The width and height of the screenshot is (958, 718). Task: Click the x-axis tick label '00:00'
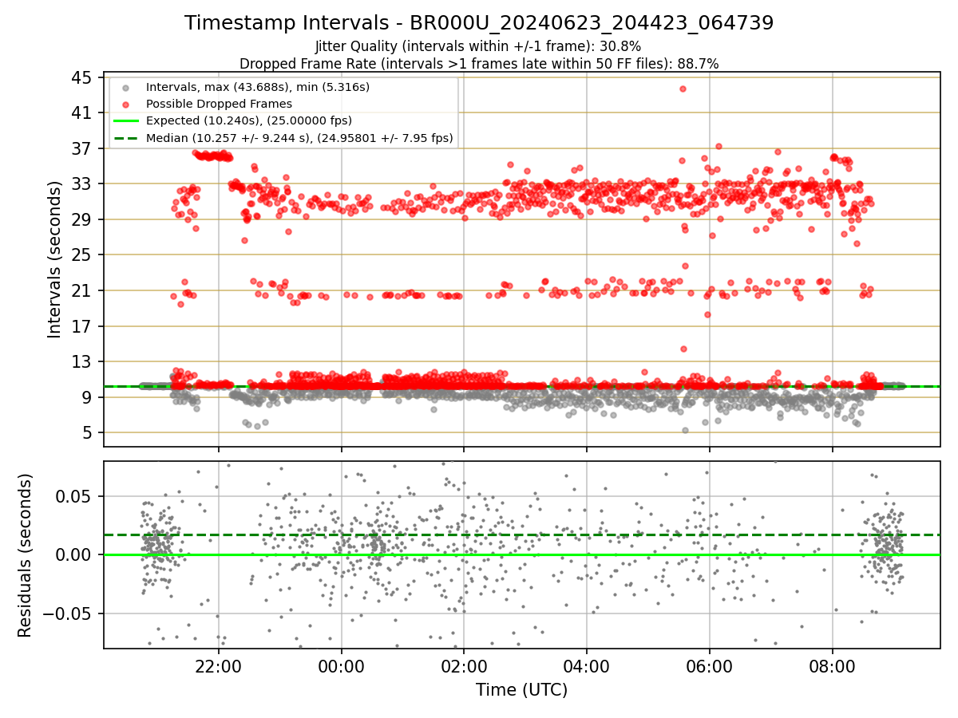pos(342,666)
